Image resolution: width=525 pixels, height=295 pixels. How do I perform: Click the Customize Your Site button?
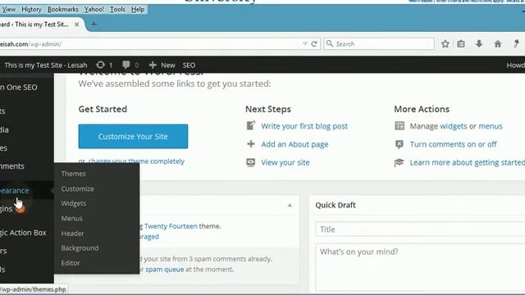click(133, 137)
